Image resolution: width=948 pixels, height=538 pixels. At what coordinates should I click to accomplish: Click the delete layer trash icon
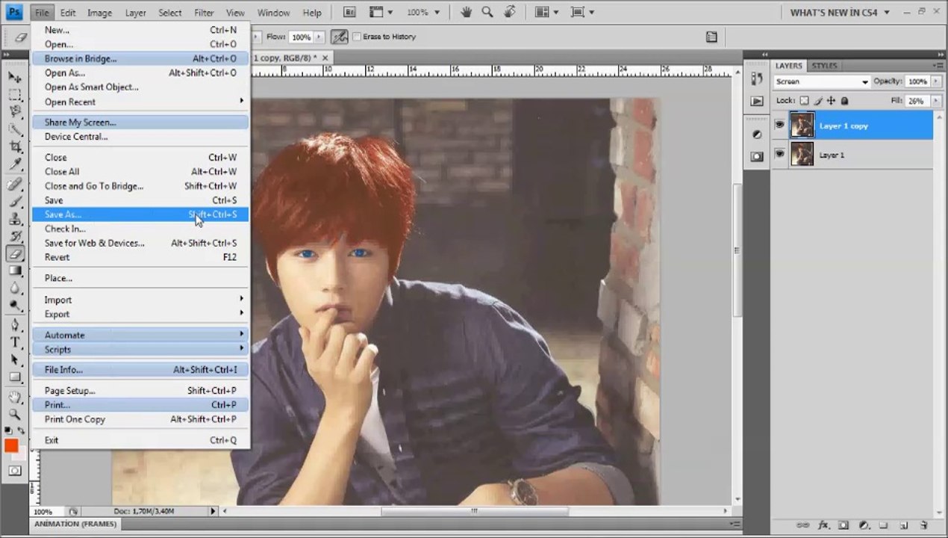pyautogui.click(x=923, y=525)
